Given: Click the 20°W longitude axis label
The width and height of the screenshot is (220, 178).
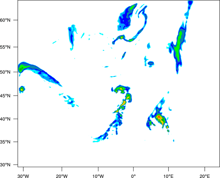Looking at the screenshot, I should (62, 176).
